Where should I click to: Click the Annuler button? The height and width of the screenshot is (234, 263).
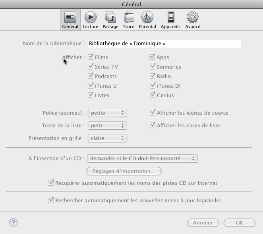203,222
